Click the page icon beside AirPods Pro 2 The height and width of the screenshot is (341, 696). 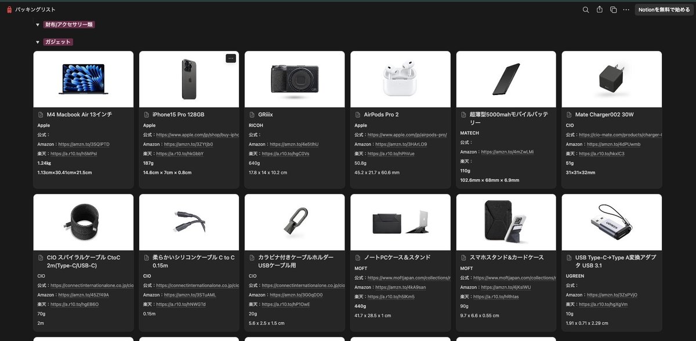pos(358,115)
